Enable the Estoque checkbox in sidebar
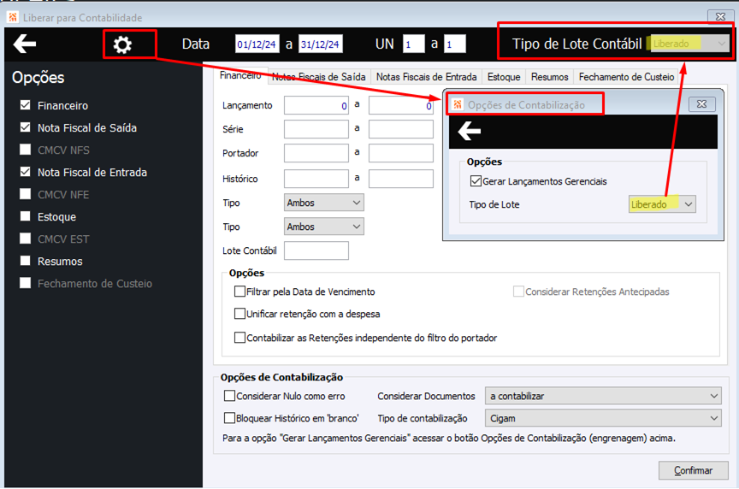The image size is (739, 489). 26,215
